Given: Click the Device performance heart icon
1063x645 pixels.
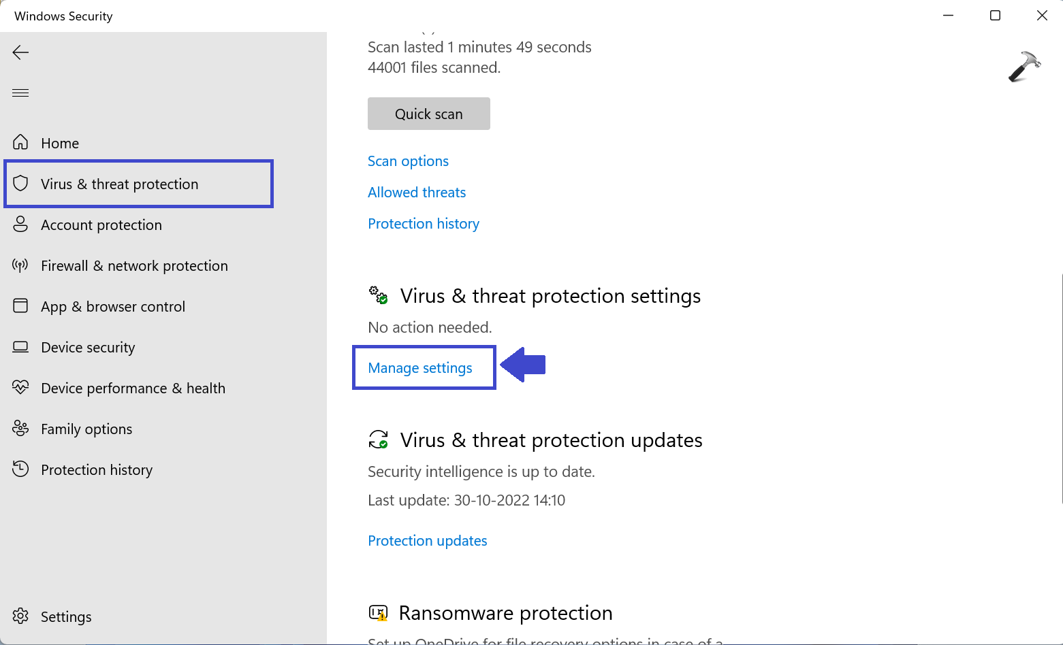Looking at the screenshot, I should pos(20,387).
